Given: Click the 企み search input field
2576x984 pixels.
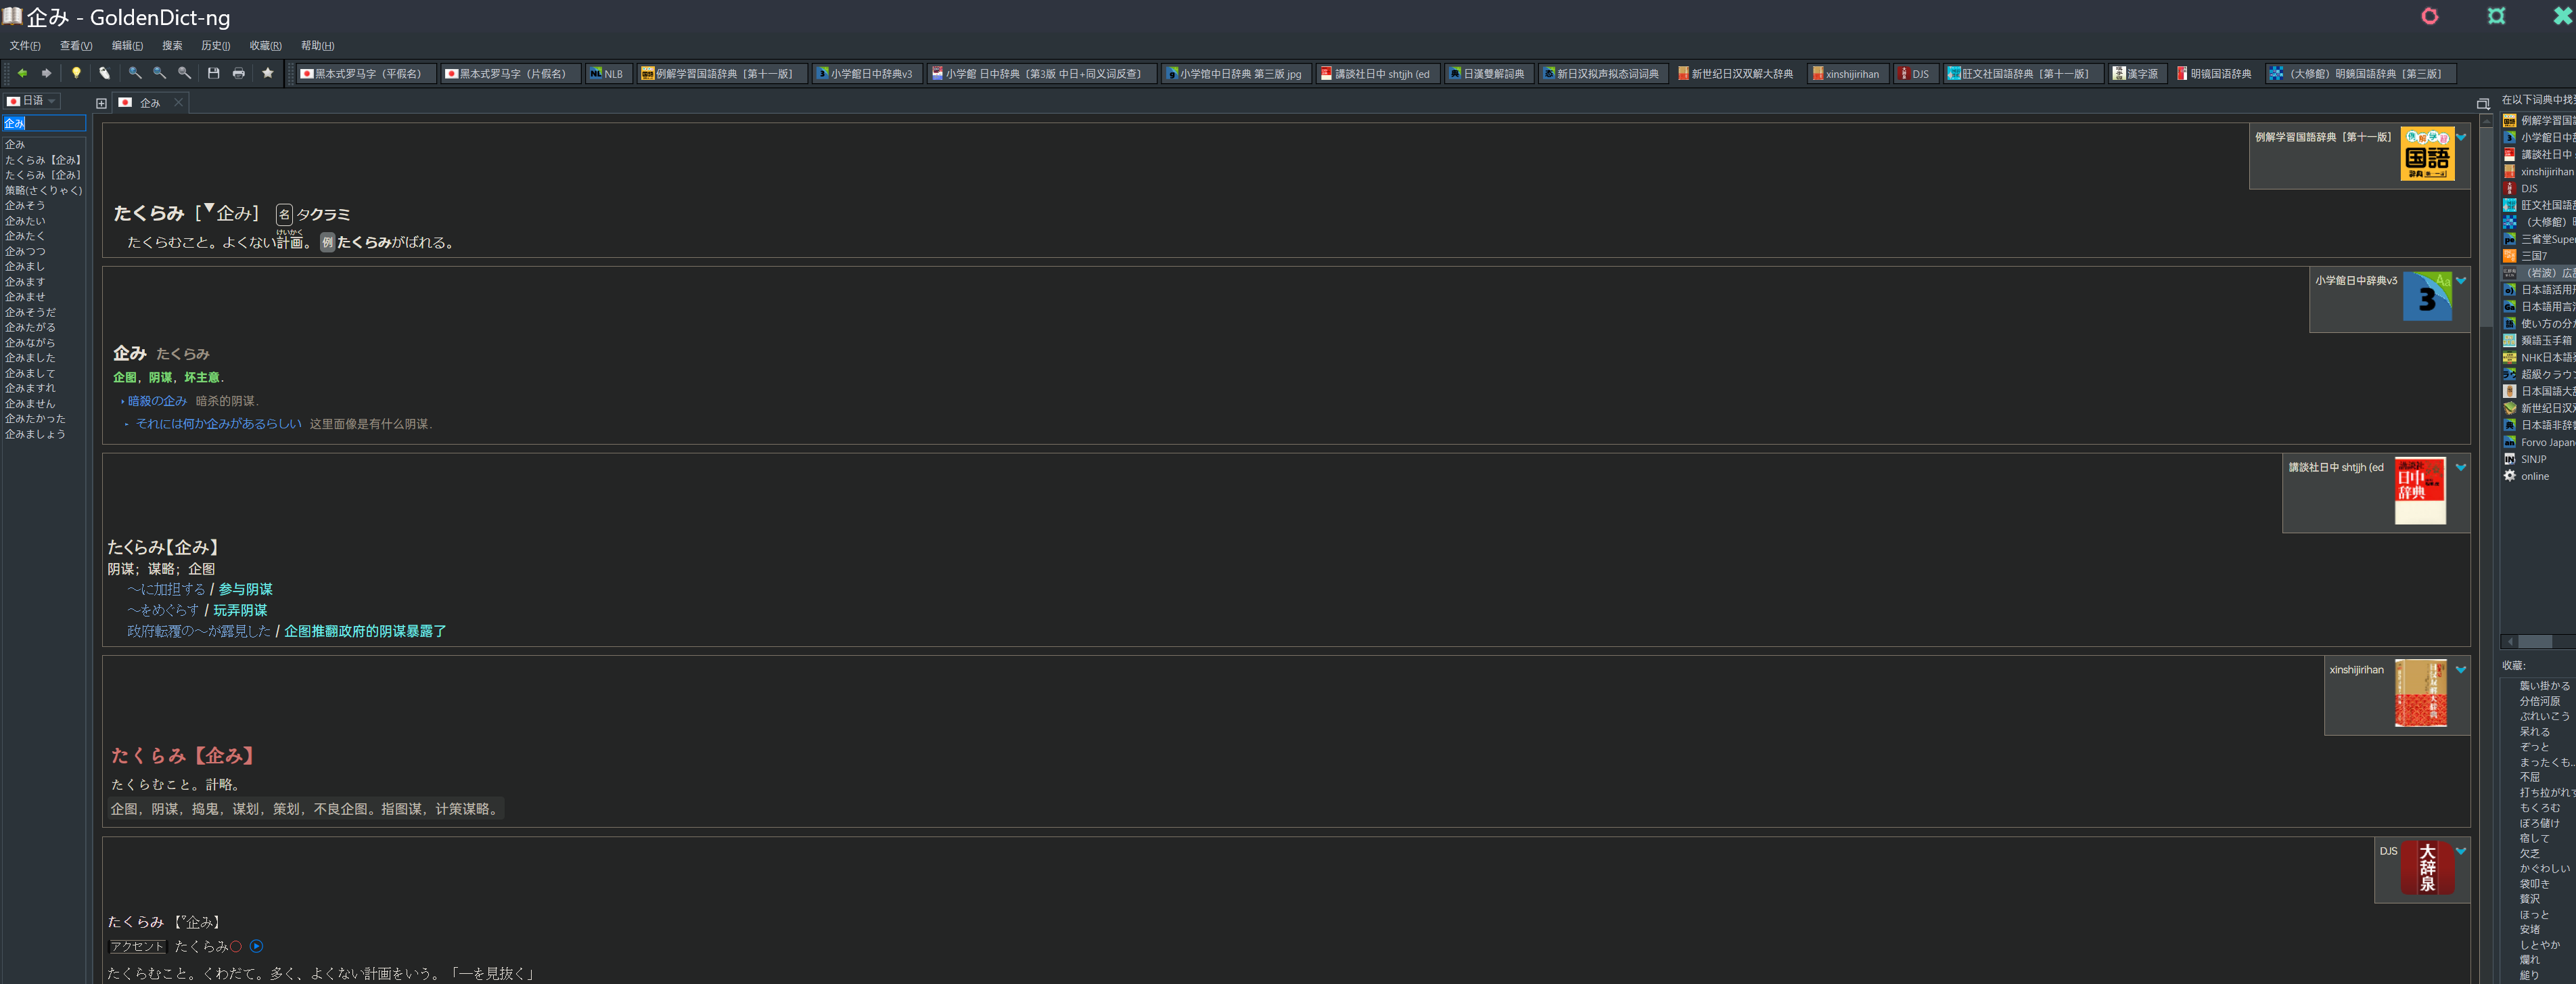Looking at the screenshot, I should click(44, 123).
